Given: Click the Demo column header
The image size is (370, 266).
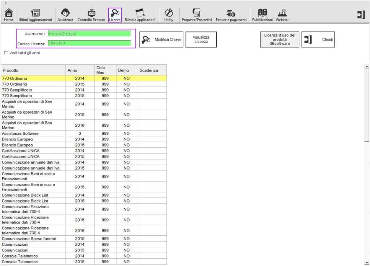Looking at the screenshot, I should click(127, 70).
